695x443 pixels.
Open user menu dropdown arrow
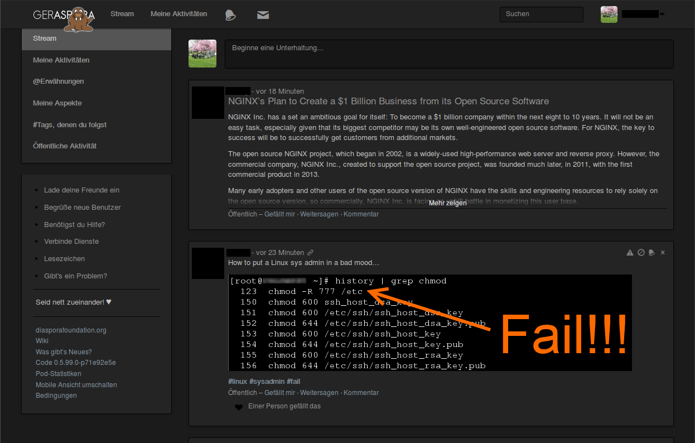pyautogui.click(x=662, y=15)
